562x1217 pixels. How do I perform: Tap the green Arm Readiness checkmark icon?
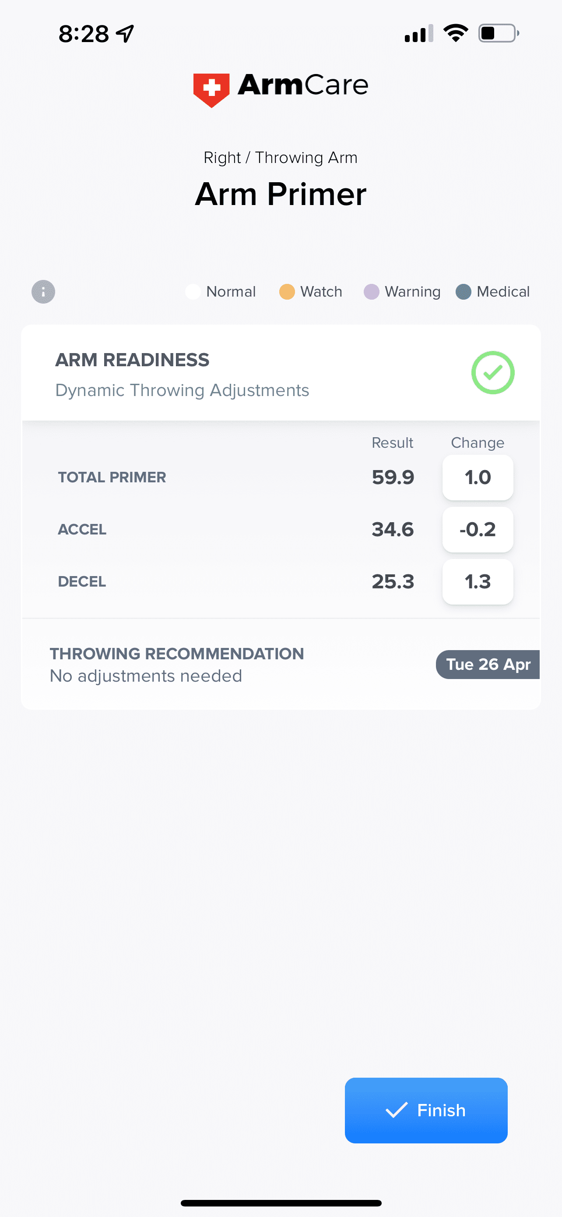point(493,373)
